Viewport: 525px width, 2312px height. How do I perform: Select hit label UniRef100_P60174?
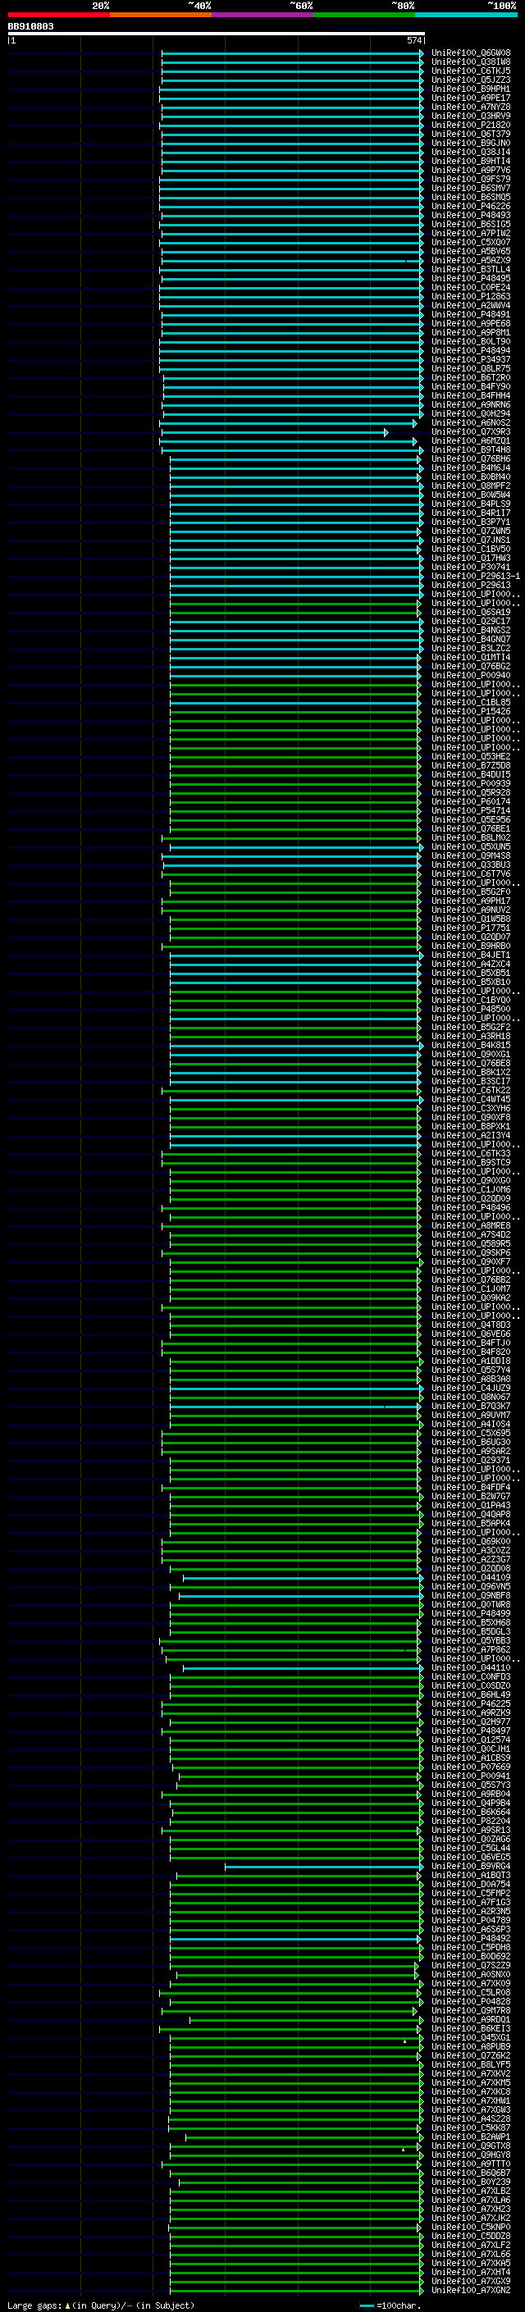(471, 802)
